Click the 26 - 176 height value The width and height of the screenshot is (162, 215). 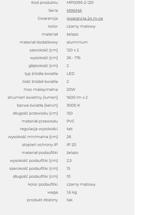[73, 58]
